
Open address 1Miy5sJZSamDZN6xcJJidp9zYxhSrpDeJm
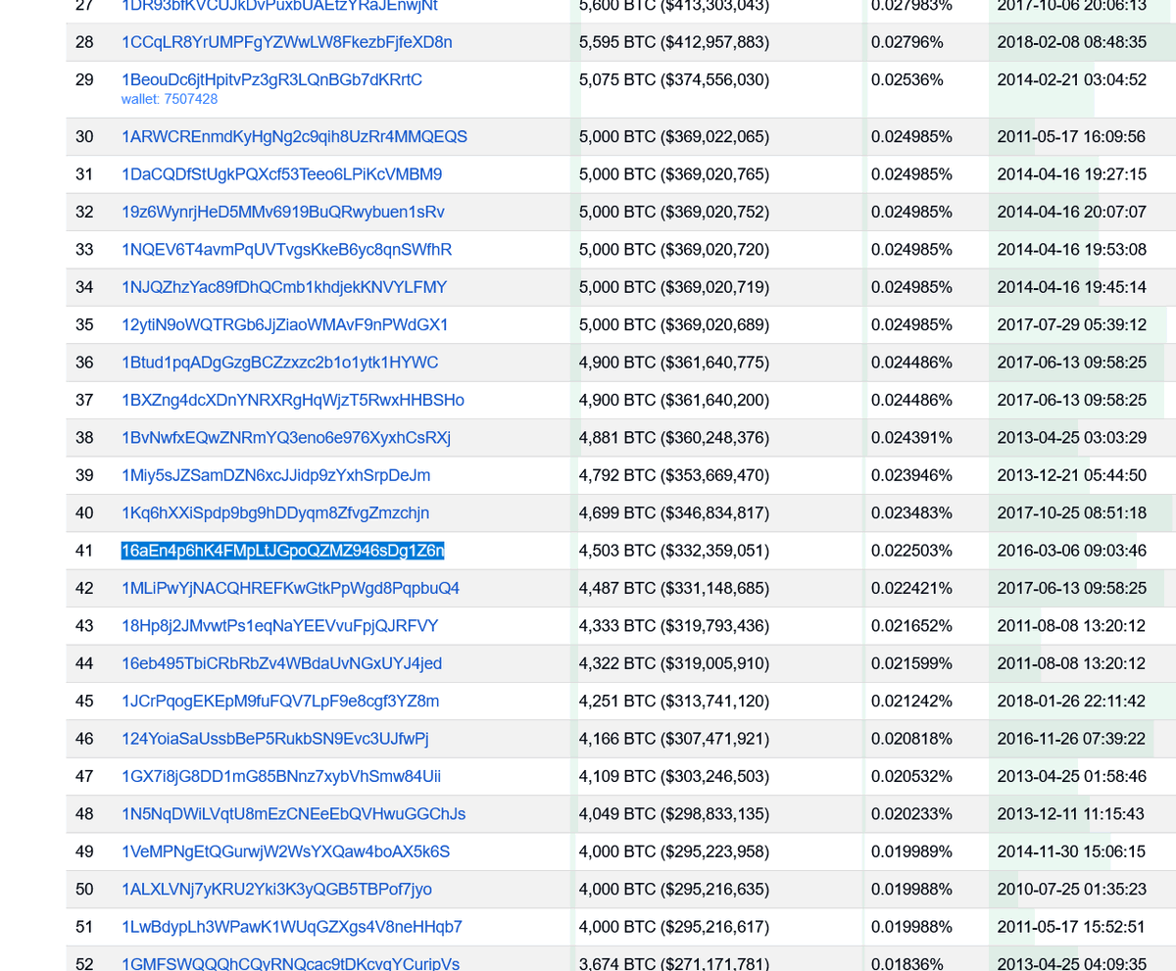tap(275, 475)
